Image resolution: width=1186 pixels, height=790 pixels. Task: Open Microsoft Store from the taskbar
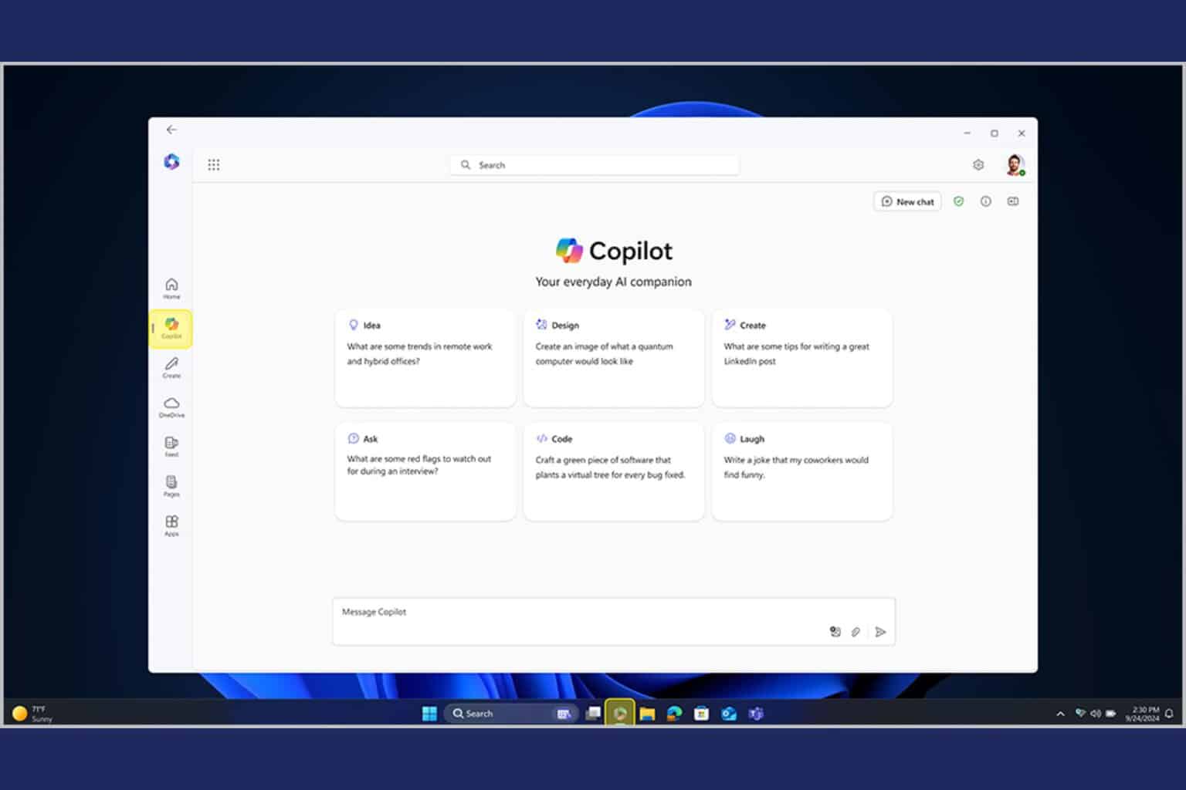[701, 714]
